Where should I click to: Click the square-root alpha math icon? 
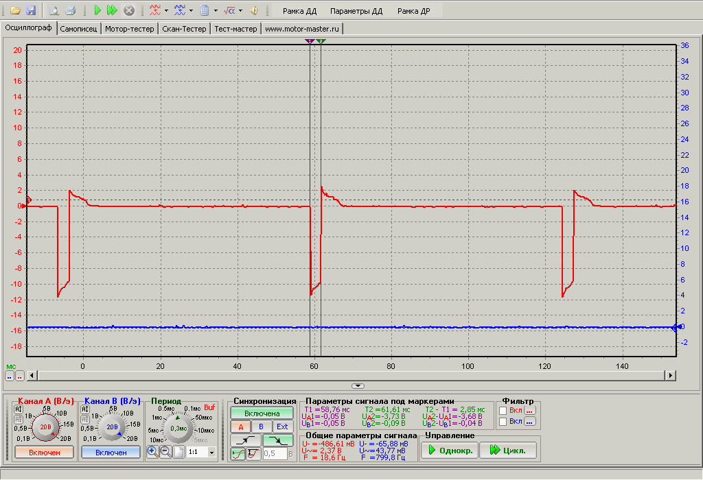coord(229,10)
